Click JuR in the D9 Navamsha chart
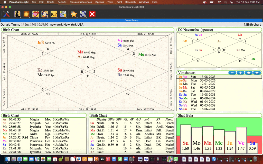Viewport: 263px width, 164px height. [184, 41]
